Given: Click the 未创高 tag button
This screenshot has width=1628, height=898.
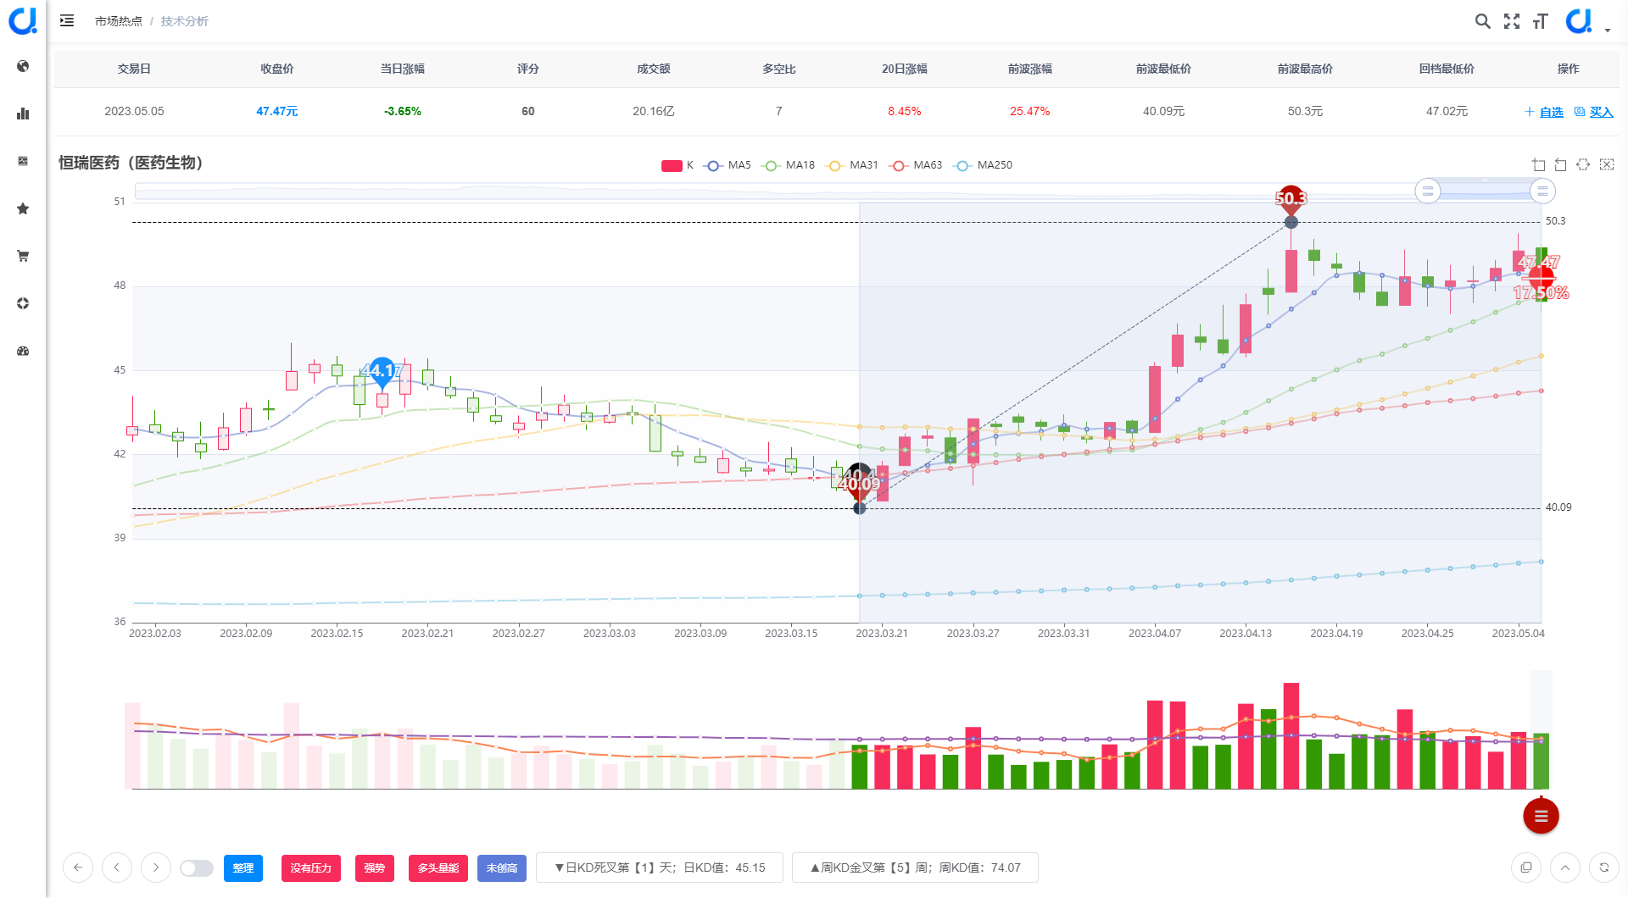Looking at the screenshot, I should [502, 868].
